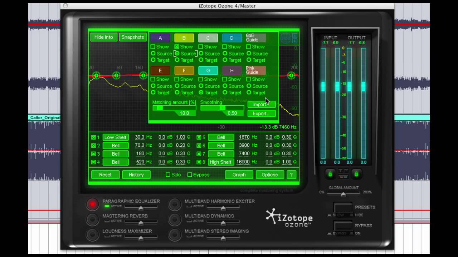Click the Reset button
The width and height of the screenshot is (458, 257).
[x=105, y=175]
